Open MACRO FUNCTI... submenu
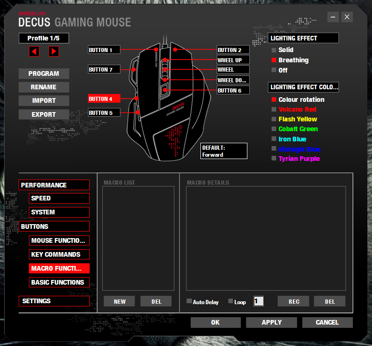 point(59,268)
